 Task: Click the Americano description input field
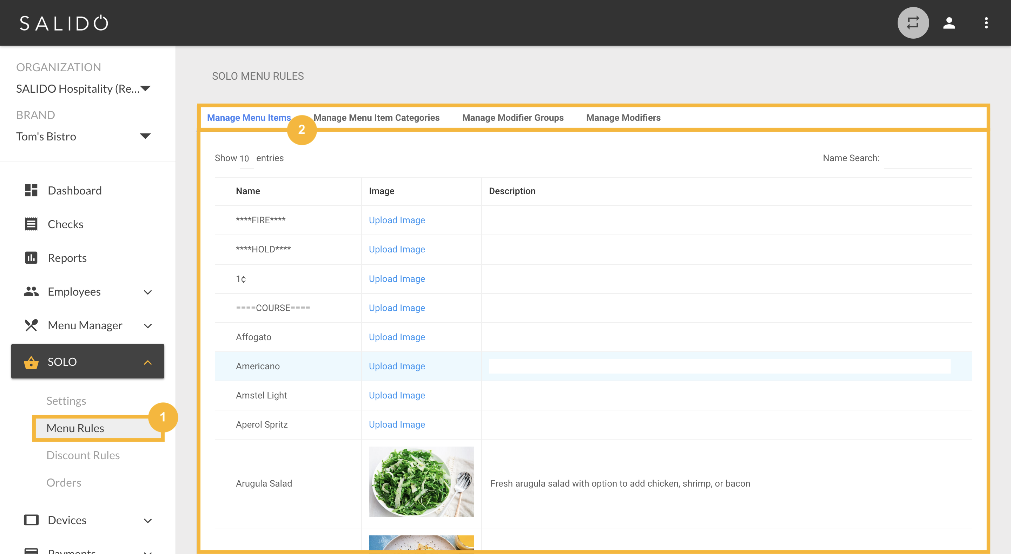click(x=719, y=366)
